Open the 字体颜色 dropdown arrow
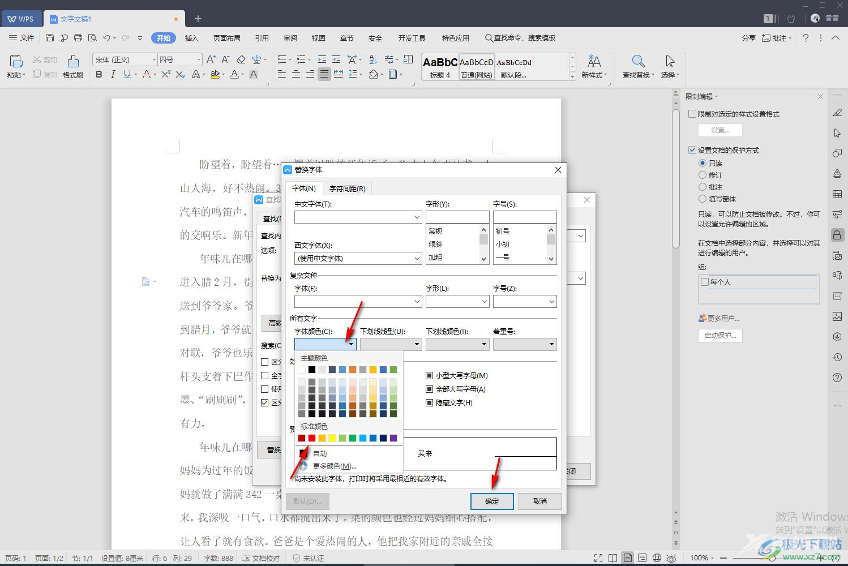The image size is (848, 566). [351, 344]
